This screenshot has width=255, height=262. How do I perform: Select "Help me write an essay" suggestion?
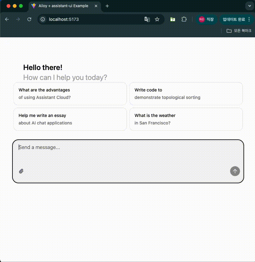point(70,119)
